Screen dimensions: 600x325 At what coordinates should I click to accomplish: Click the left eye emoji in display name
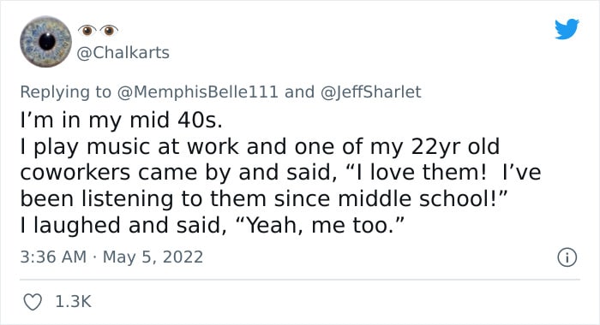(x=87, y=30)
